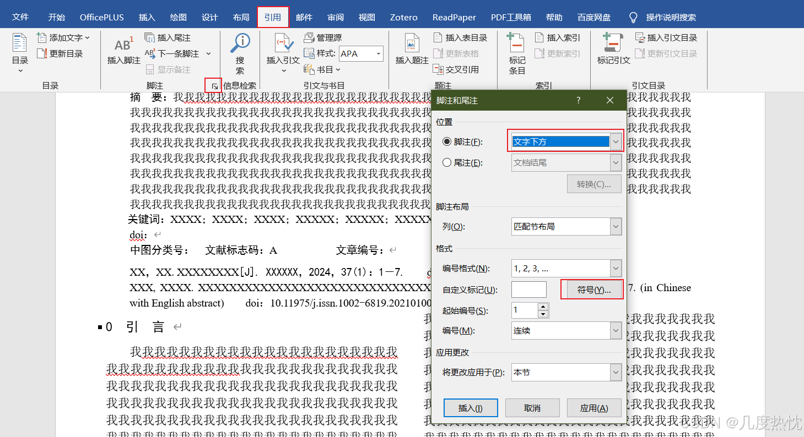Screen dimensions: 804x437
Task: Click the 插入(I) button in dialog
Action: (x=471, y=408)
